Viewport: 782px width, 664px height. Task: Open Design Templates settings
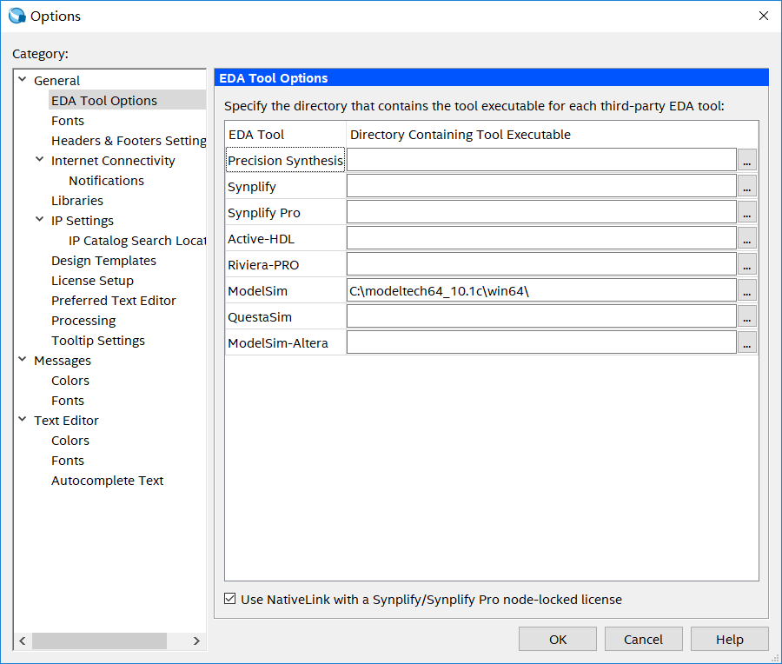[103, 261]
